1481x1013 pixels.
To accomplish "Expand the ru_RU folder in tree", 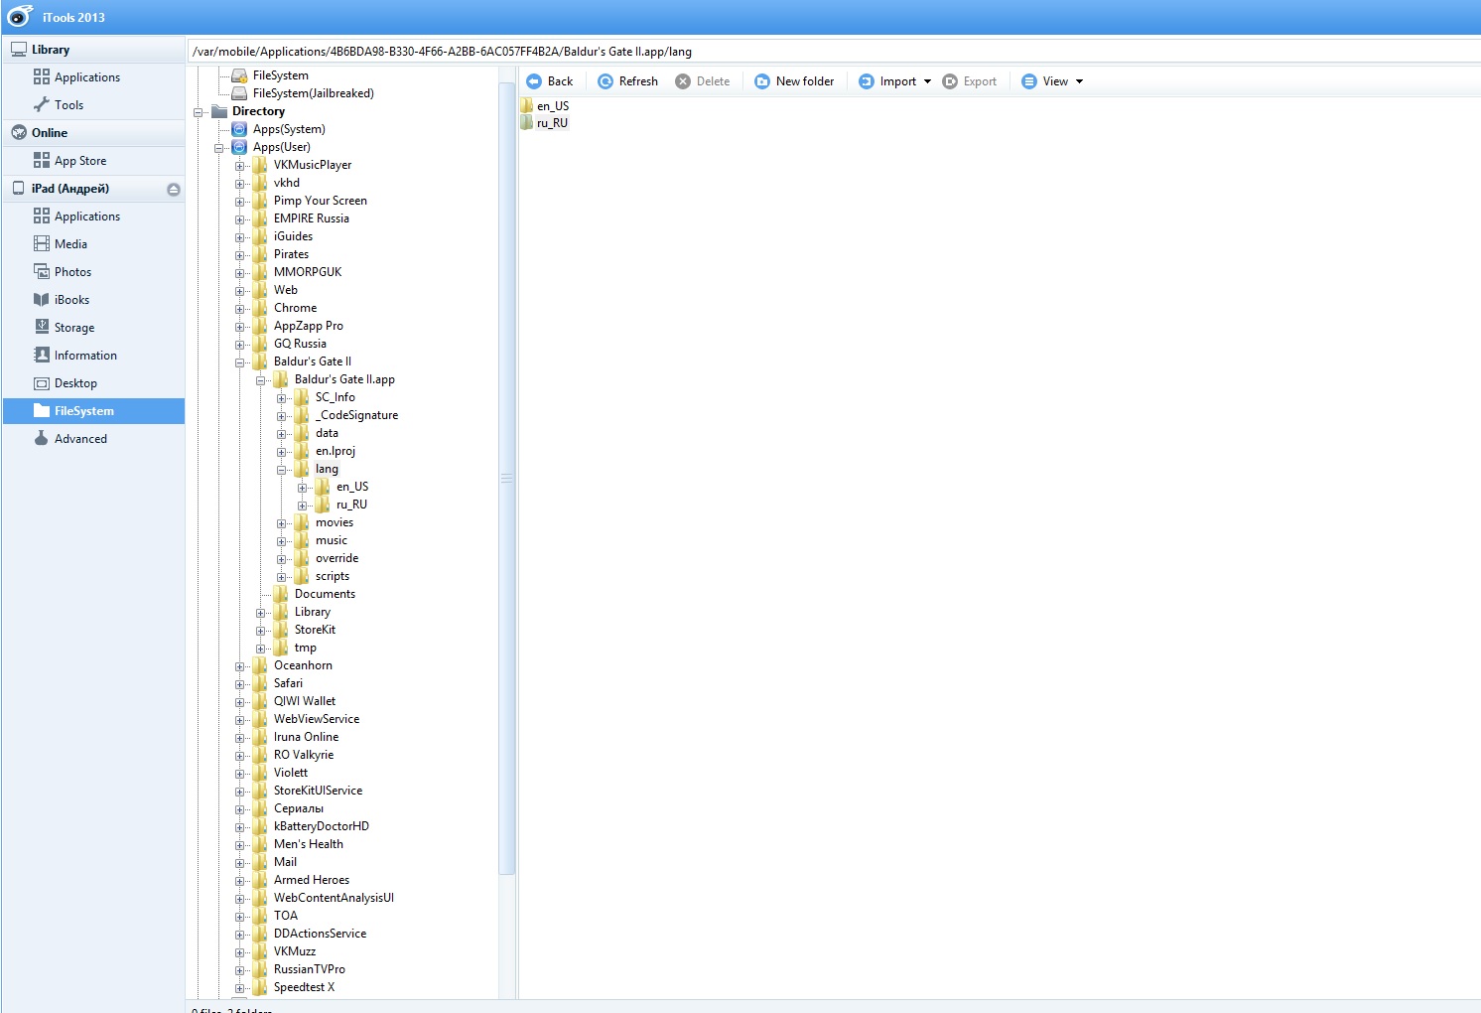I will point(303,506).
